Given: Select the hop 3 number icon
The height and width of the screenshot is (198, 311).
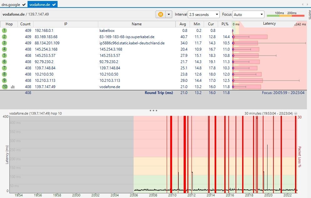Looking at the screenshot, I should pyautogui.click(x=4, y=43).
